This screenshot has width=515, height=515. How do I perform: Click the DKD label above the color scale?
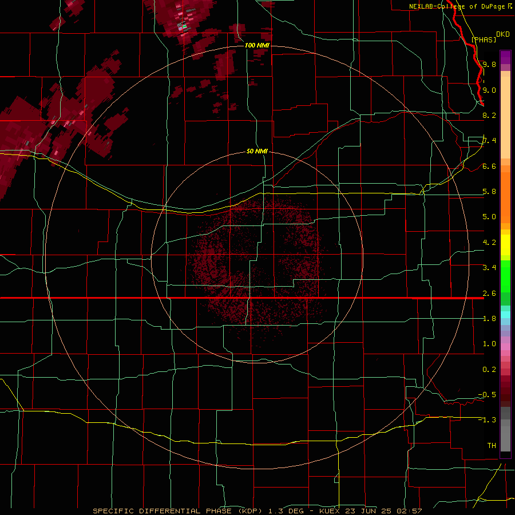click(x=502, y=34)
